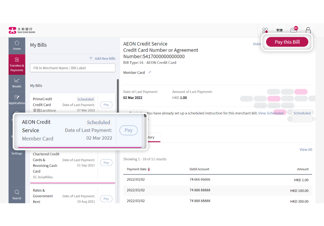Click the Debit Account column header

(x=199, y=169)
